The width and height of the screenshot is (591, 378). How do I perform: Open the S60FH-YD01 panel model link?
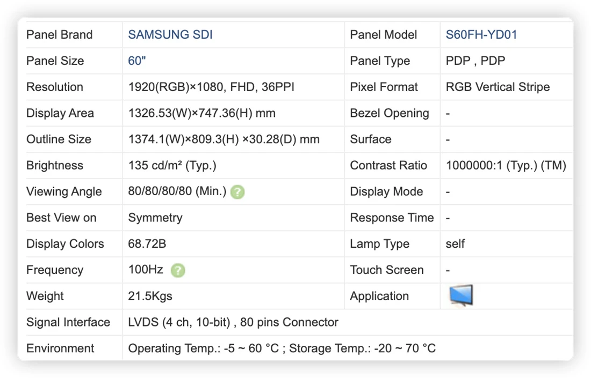pyautogui.click(x=481, y=35)
